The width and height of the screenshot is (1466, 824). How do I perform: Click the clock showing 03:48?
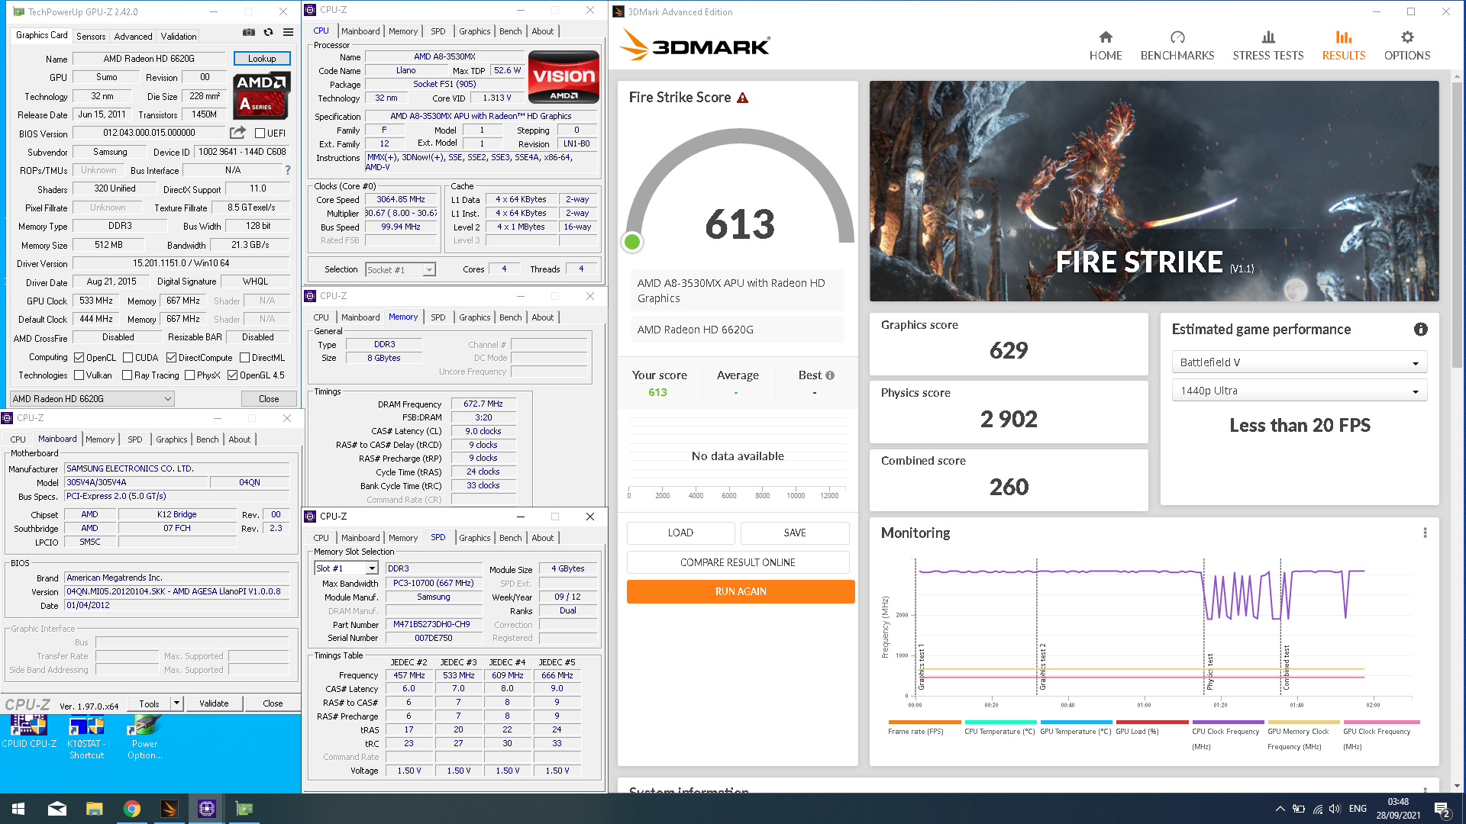coord(1398,802)
